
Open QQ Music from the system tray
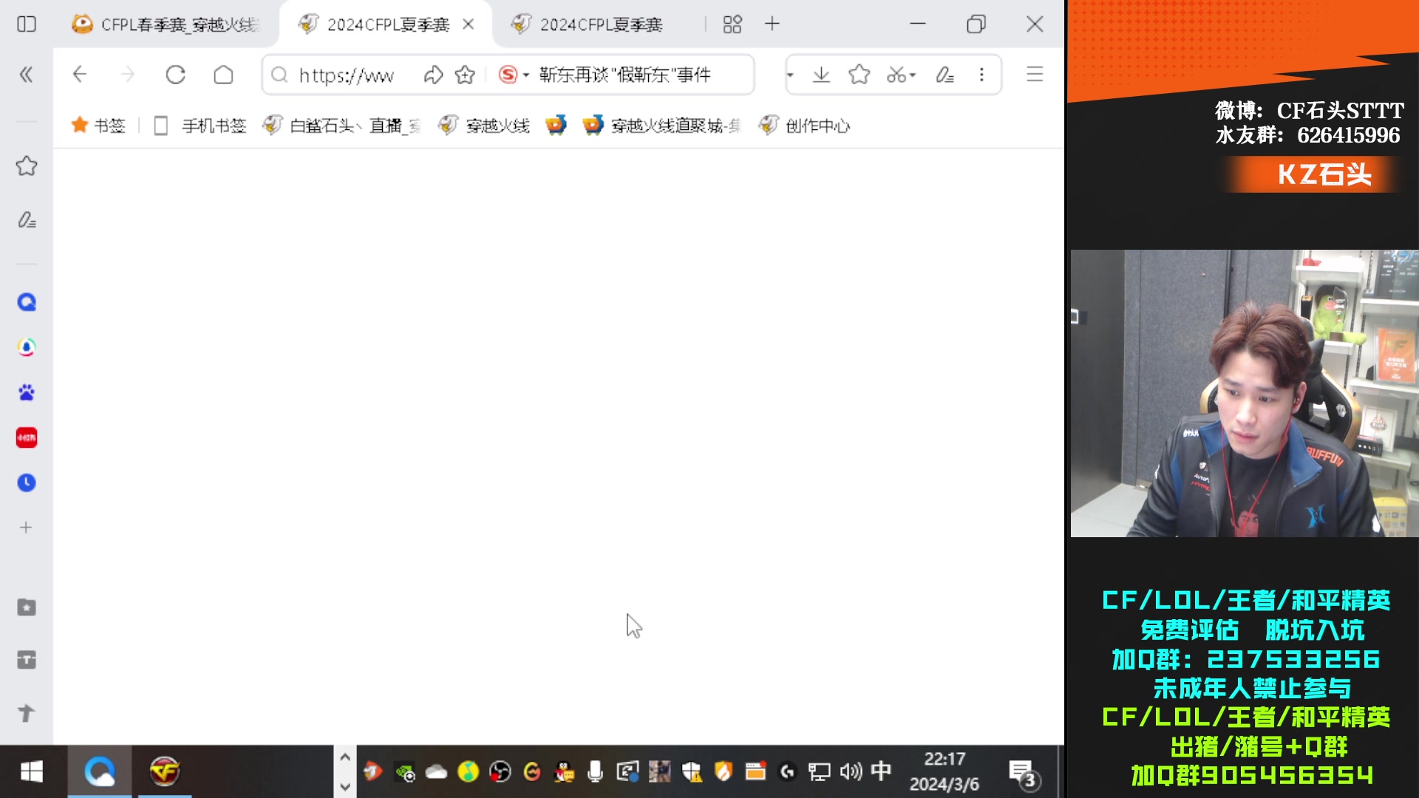tap(469, 772)
